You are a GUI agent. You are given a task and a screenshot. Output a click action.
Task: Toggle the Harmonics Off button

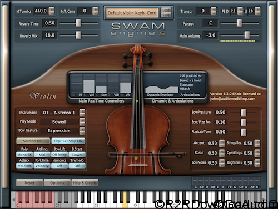(59, 166)
